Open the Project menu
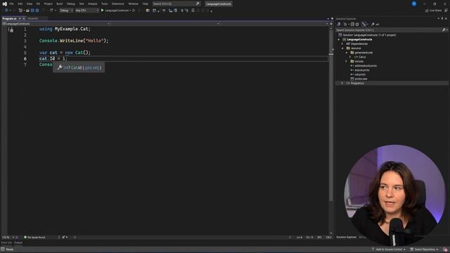 pyautogui.click(x=49, y=4)
